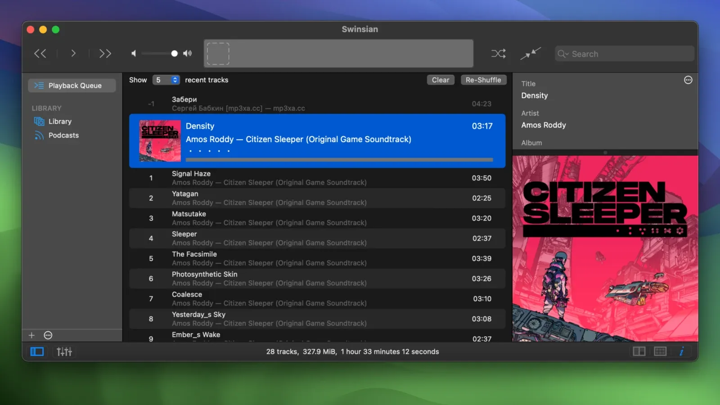Add new playlist with plus icon
Image resolution: width=720 pixels, height=405 pixels.
[x=31, y=335]
